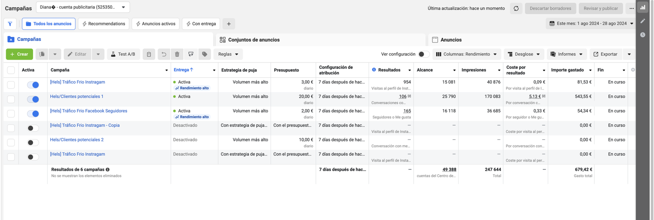Image resolution: width=654 pixels, height=220 pixels.
Task: Turn off Tráfico Frio Facebook Seguidores campaign toggle
Action: point(33,114)
